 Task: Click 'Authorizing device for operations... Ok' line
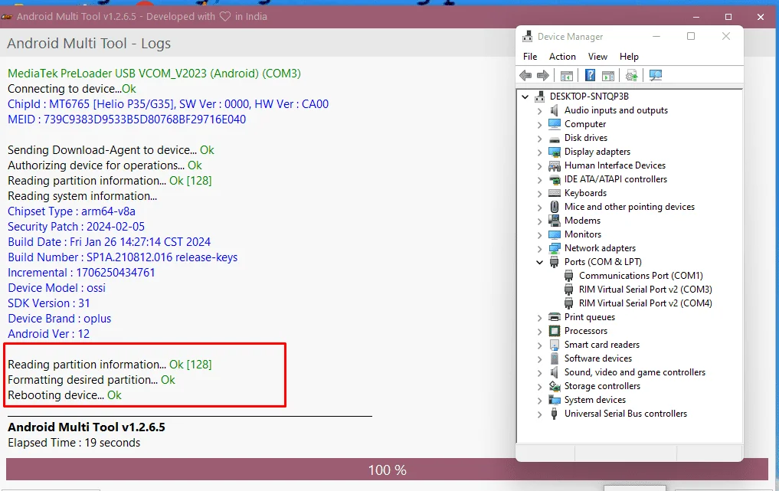click(x=105, y=165)
